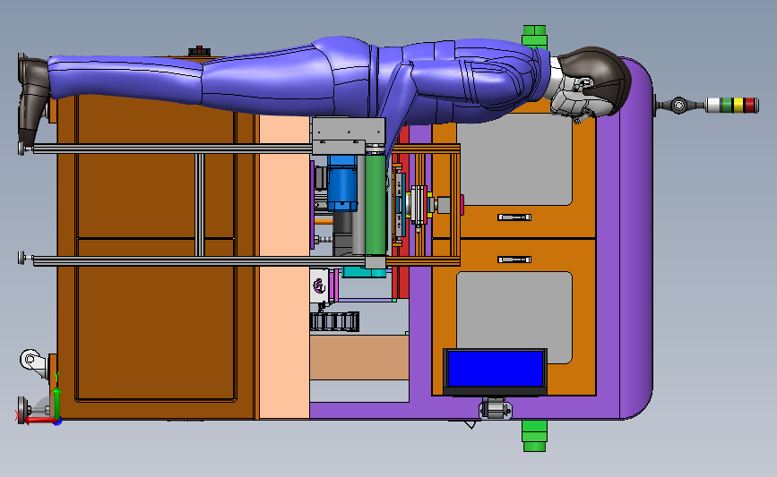Select the mannequin's gray shoe
The width and height of the screenshot is (777, 477).
(x=32, y=100)
